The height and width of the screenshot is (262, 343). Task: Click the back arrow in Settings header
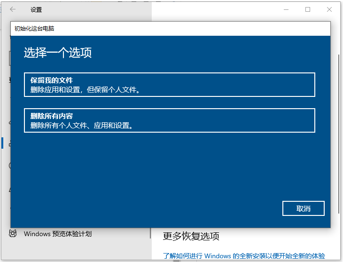[13, 9]
